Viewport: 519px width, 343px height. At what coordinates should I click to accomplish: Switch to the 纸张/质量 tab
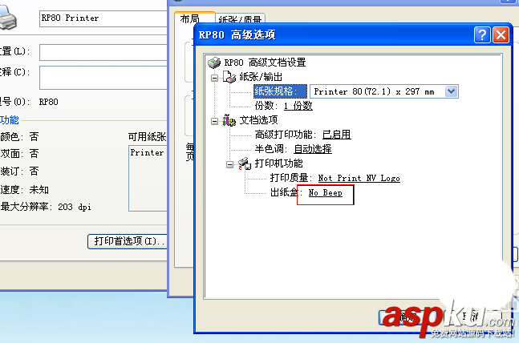241,20
